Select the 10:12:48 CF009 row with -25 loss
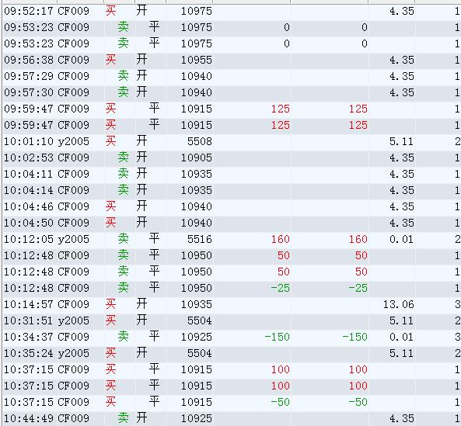The width and height of the screenshot is (461, 426). tap(232, 288)
